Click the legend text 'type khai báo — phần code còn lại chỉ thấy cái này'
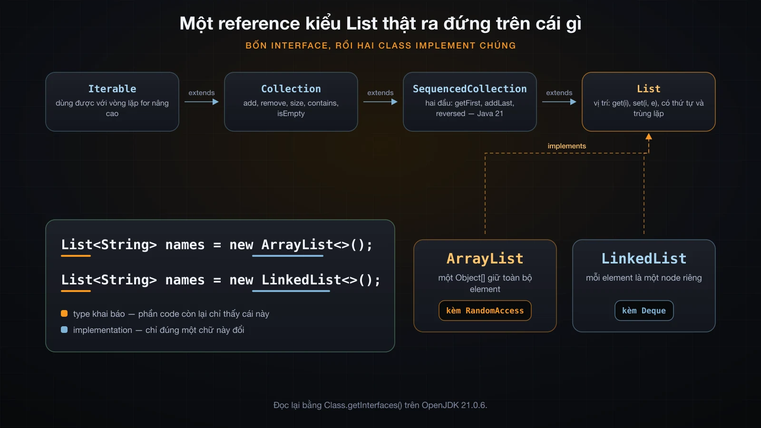Viewport: 761px width, 428px height. coord(171,314)
